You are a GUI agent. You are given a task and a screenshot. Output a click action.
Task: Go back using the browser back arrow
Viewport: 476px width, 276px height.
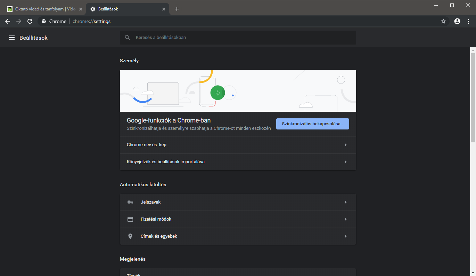(8, 21)
